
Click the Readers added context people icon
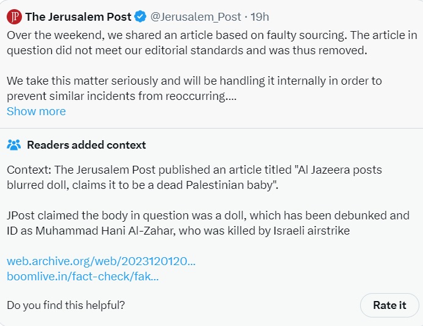(14, 145)
